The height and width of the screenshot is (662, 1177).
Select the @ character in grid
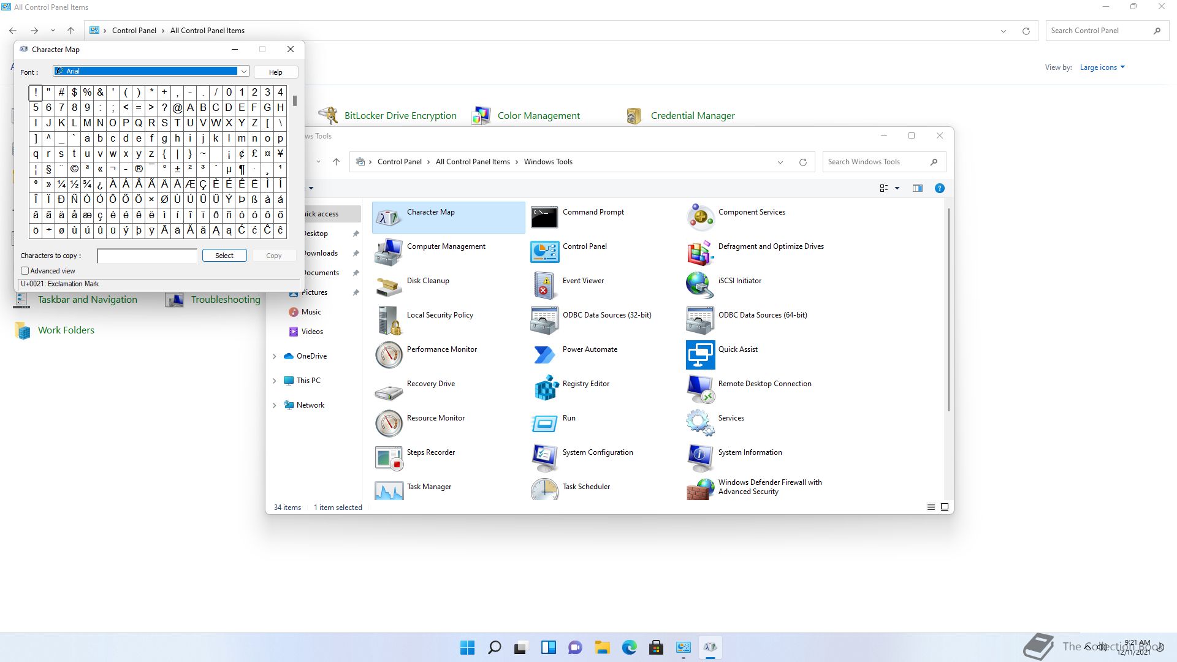point(177,108)
